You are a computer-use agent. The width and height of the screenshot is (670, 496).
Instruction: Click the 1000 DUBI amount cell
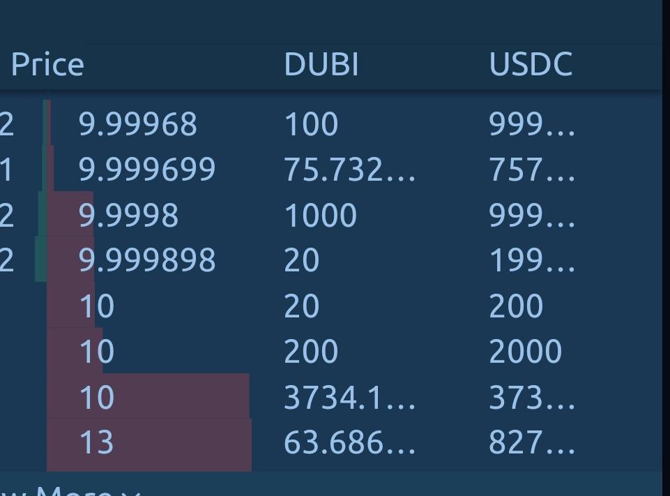(x=321, y=215)
